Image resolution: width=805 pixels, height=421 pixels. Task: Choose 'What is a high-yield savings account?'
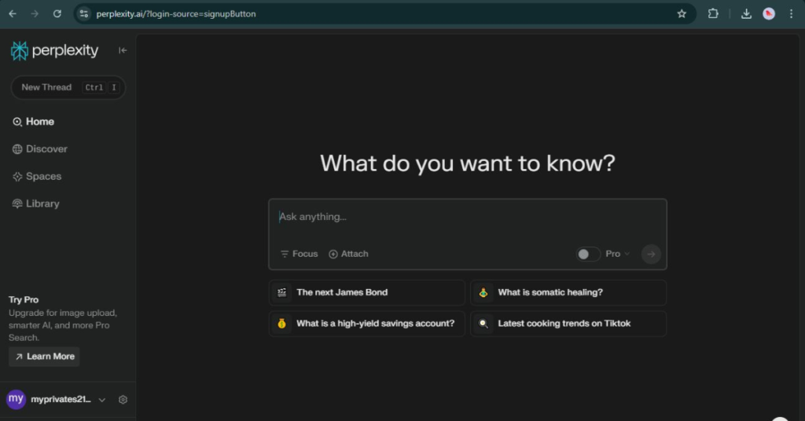[x=367, y=324]
